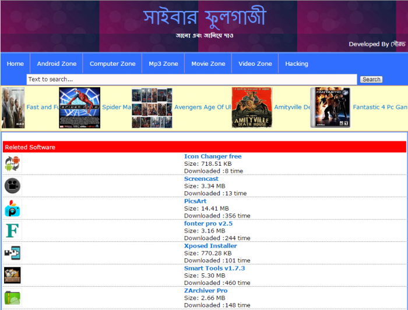
Task: Open the Home menu item
Action: pyautogui.click(x=15, y=63)
